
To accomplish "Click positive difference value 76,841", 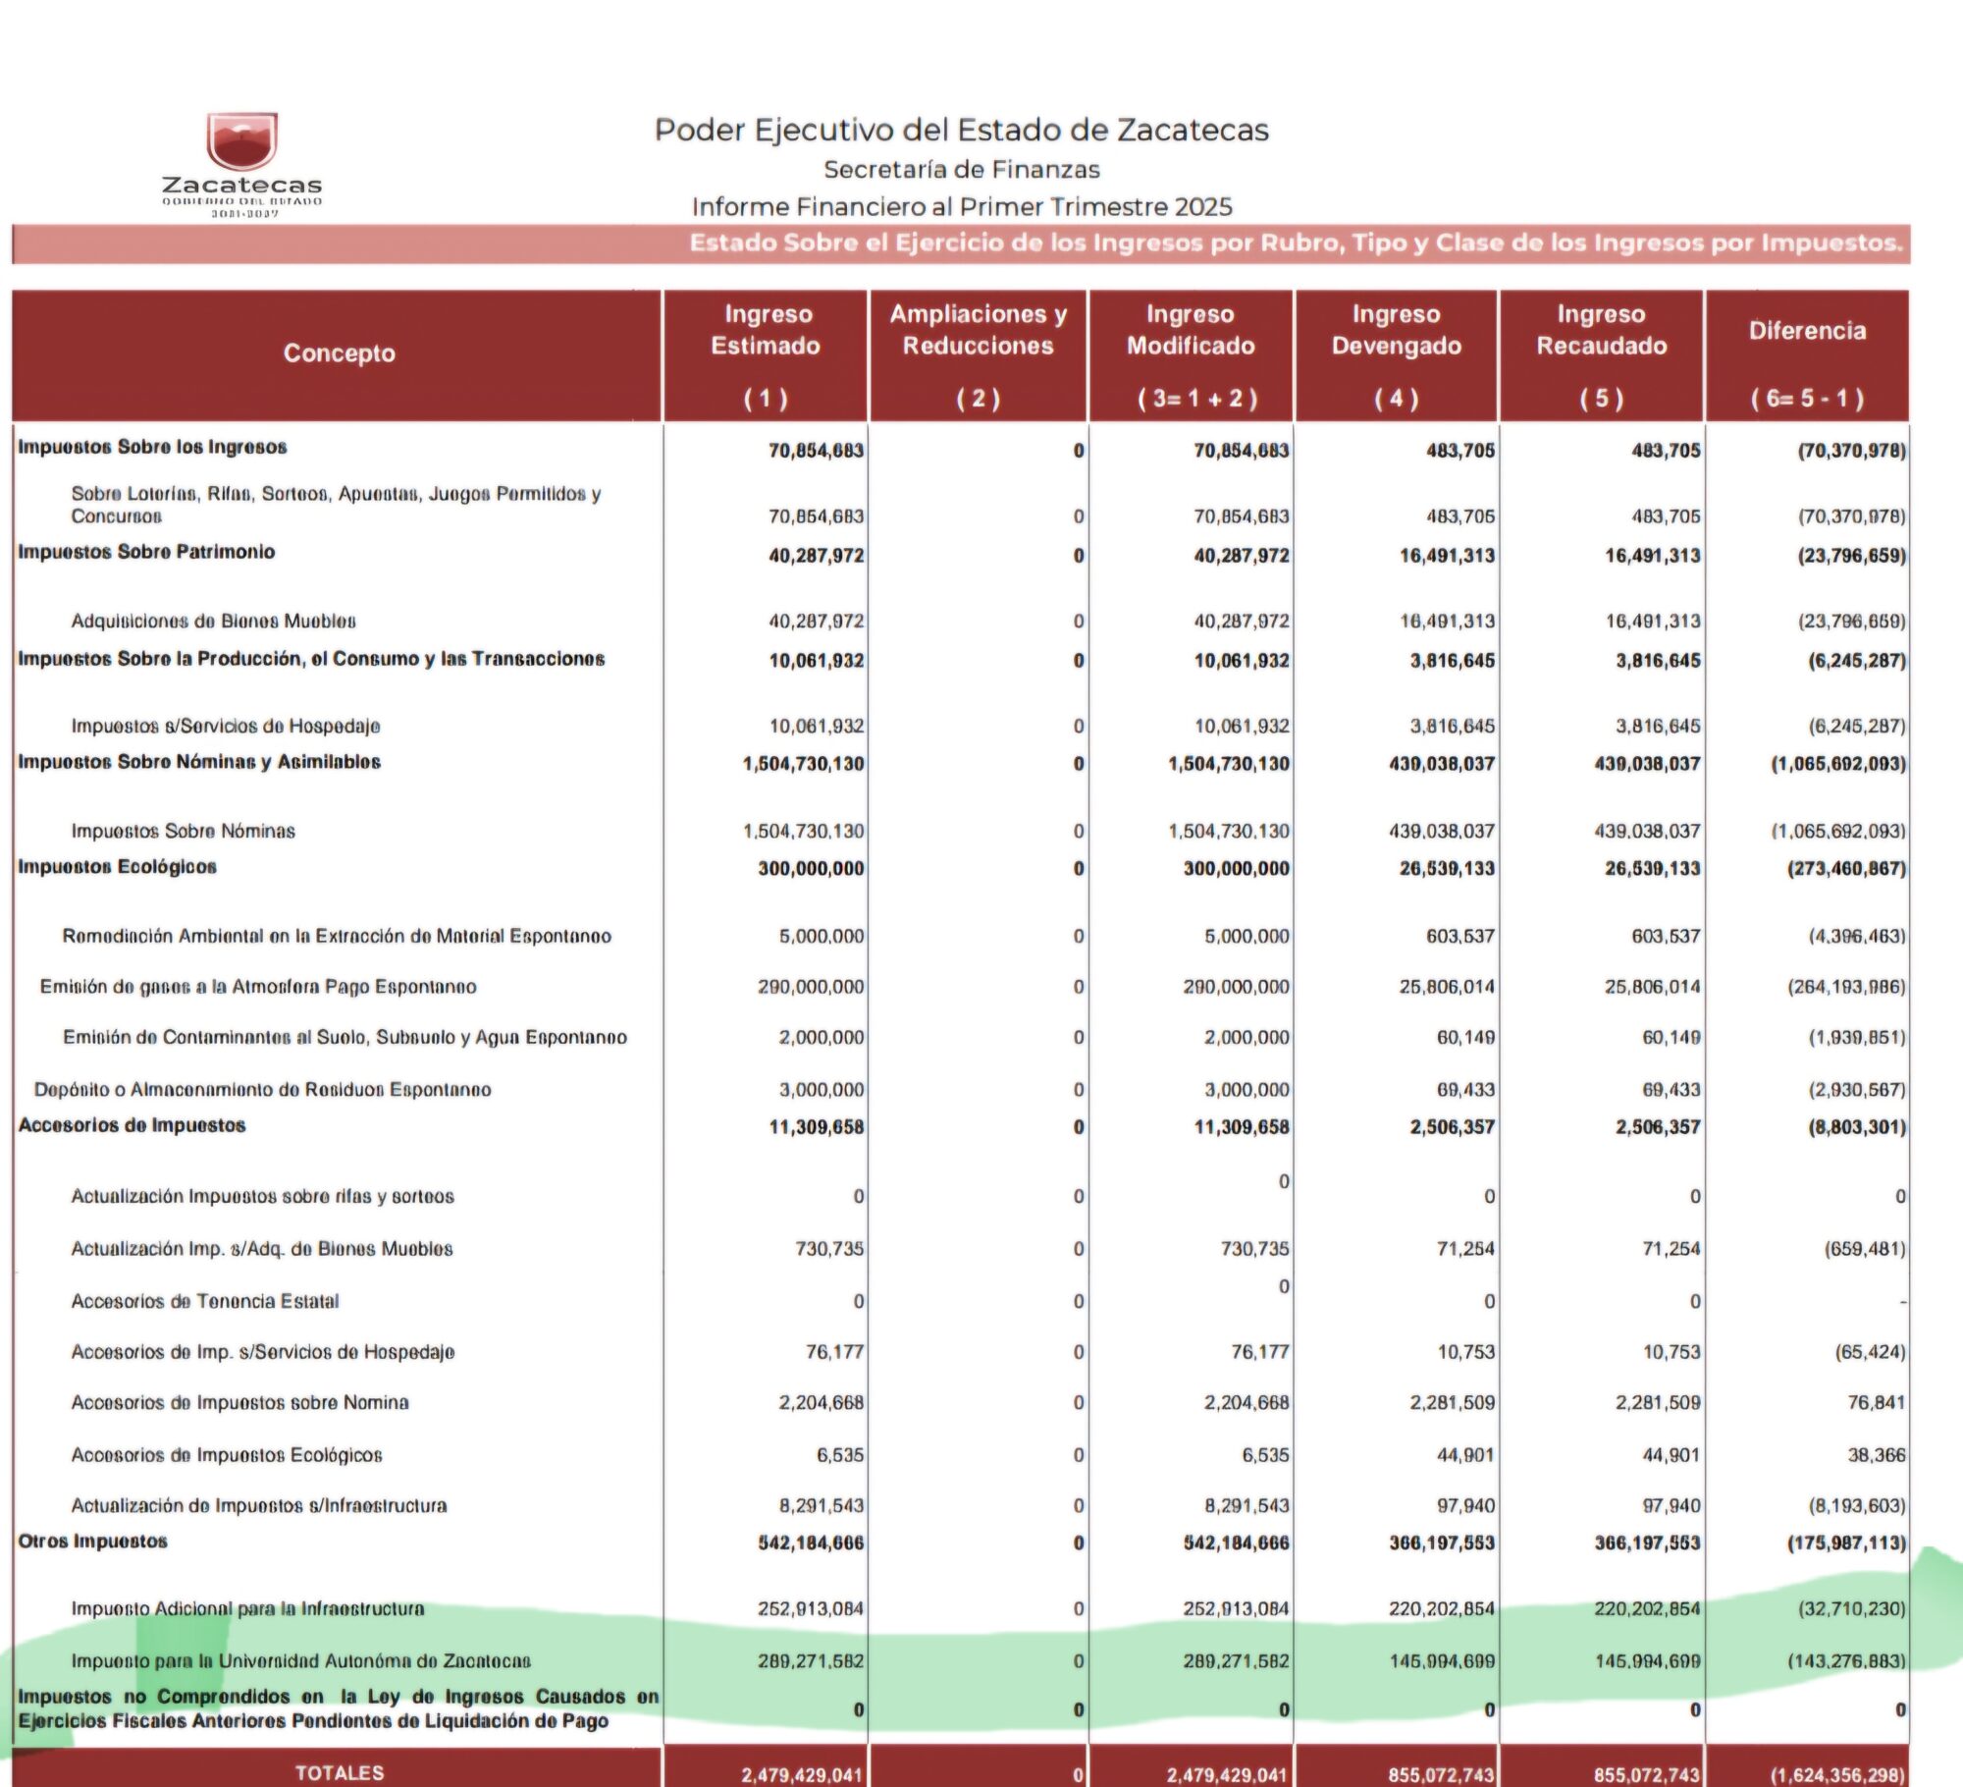I will pos(1877,1403).
